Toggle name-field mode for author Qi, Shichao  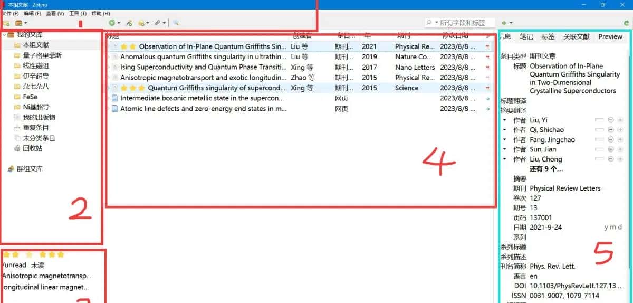click(599, 130)
